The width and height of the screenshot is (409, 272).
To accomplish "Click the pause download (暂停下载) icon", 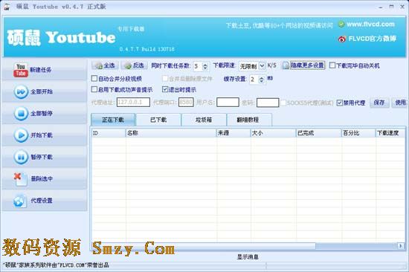I will (21, 157).
